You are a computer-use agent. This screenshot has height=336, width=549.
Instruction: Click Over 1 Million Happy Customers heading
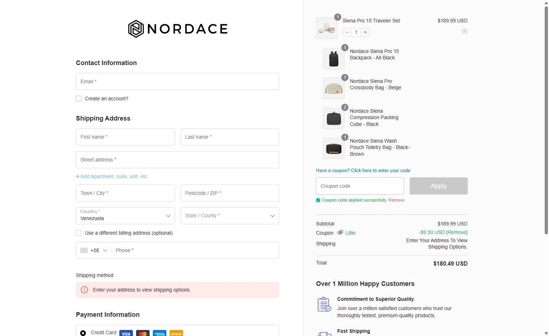tap(365, 284)
